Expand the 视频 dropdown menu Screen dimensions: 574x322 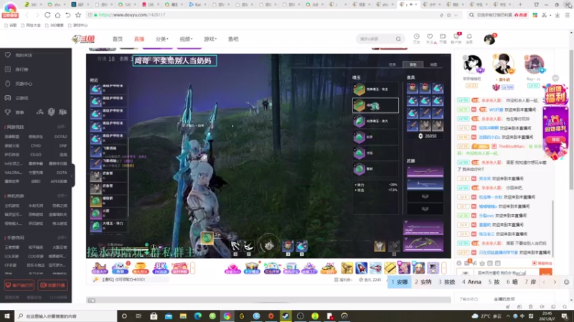186,39
